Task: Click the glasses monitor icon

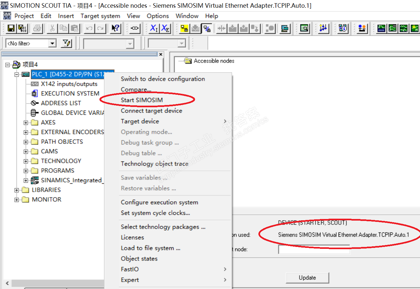Action: tap(135, 29)
